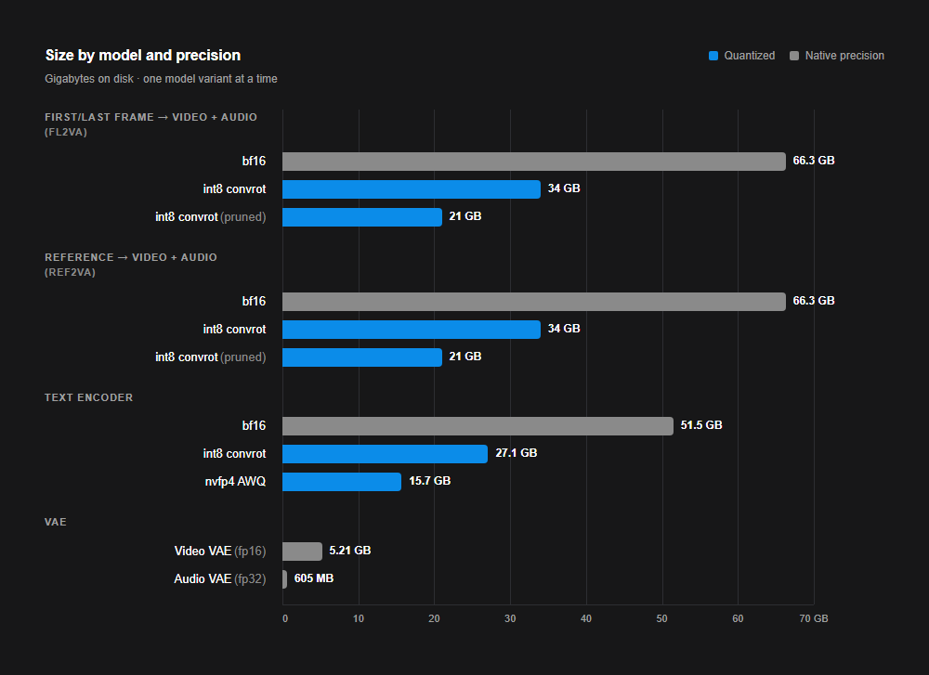Click the 21 GB value in FL2VA

[x=465, y=216]
